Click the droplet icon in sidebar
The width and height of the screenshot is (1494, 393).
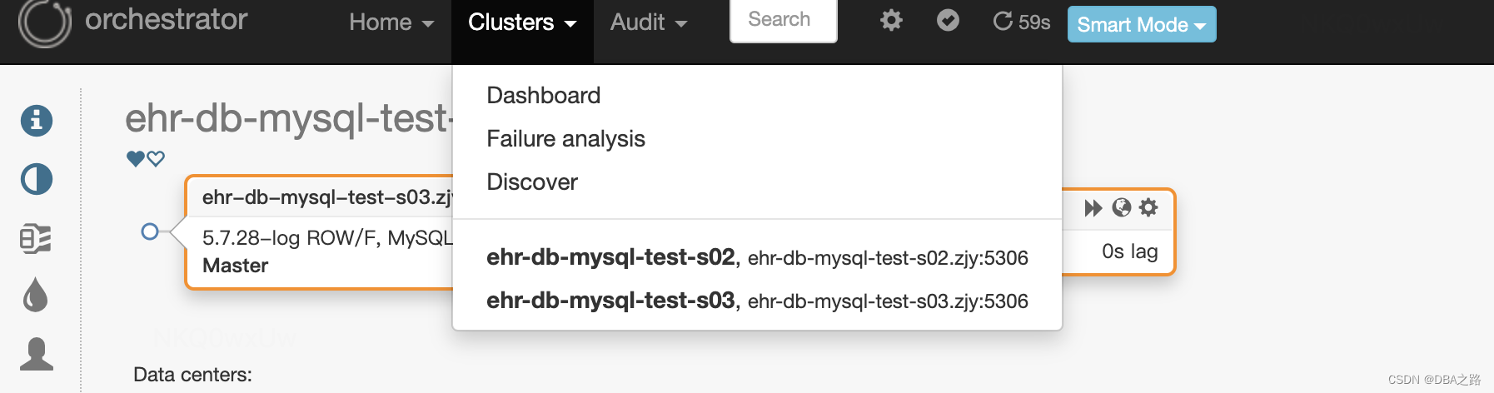(x=36, y=296)
